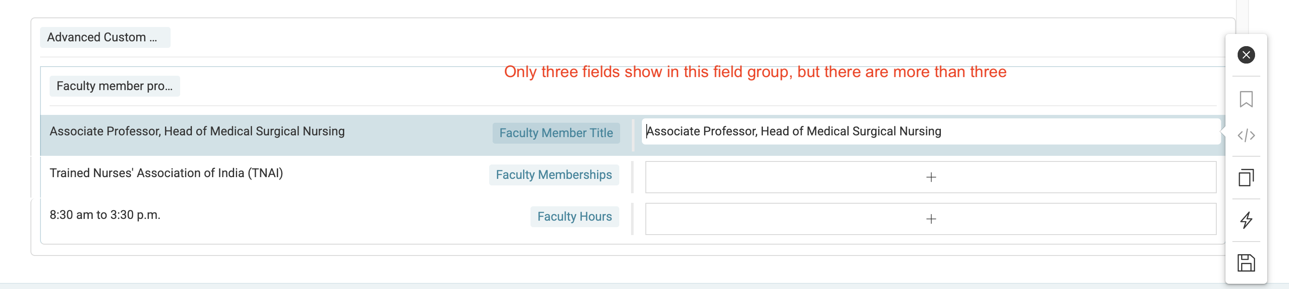Save using the floppy disk icon
The image size is (1289, 289).
[1246, 263]
